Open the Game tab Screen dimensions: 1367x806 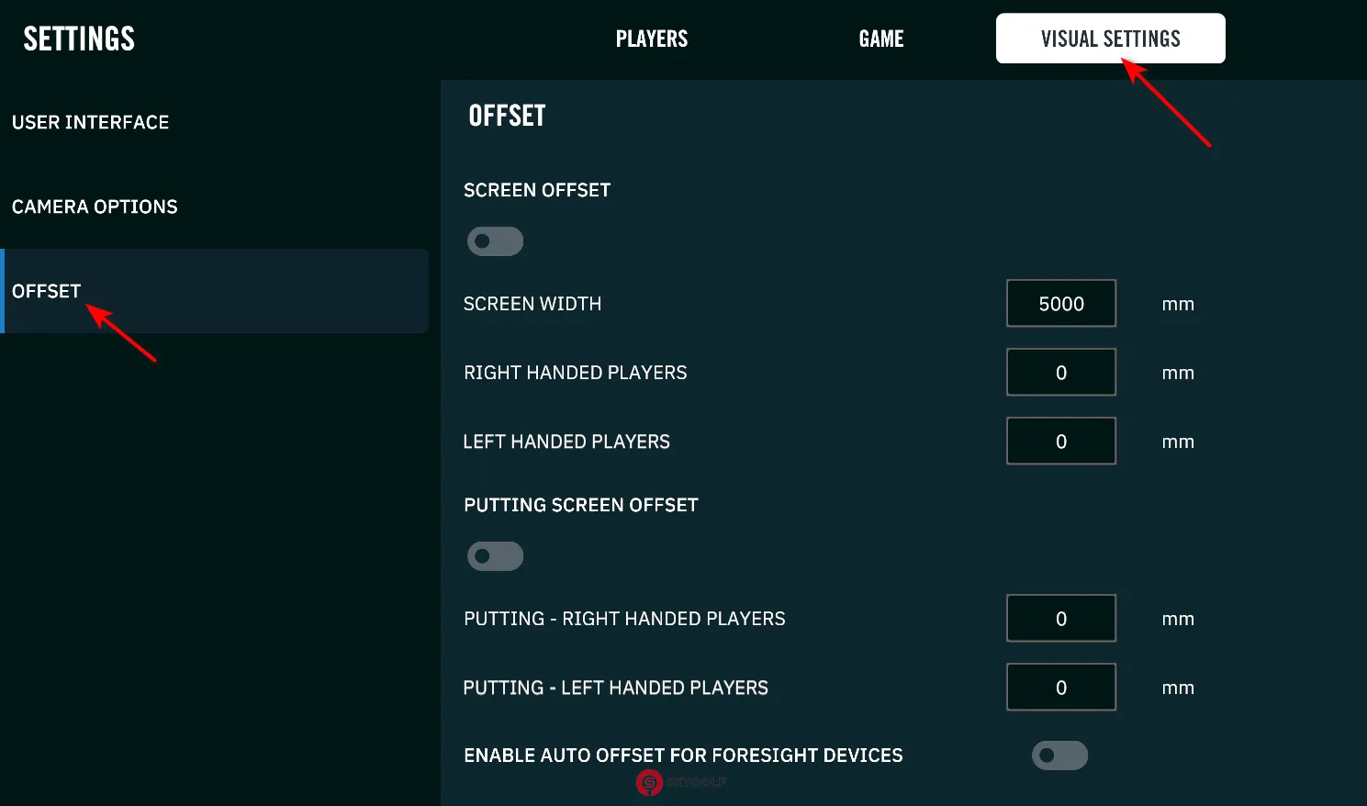tap(880, 39)
